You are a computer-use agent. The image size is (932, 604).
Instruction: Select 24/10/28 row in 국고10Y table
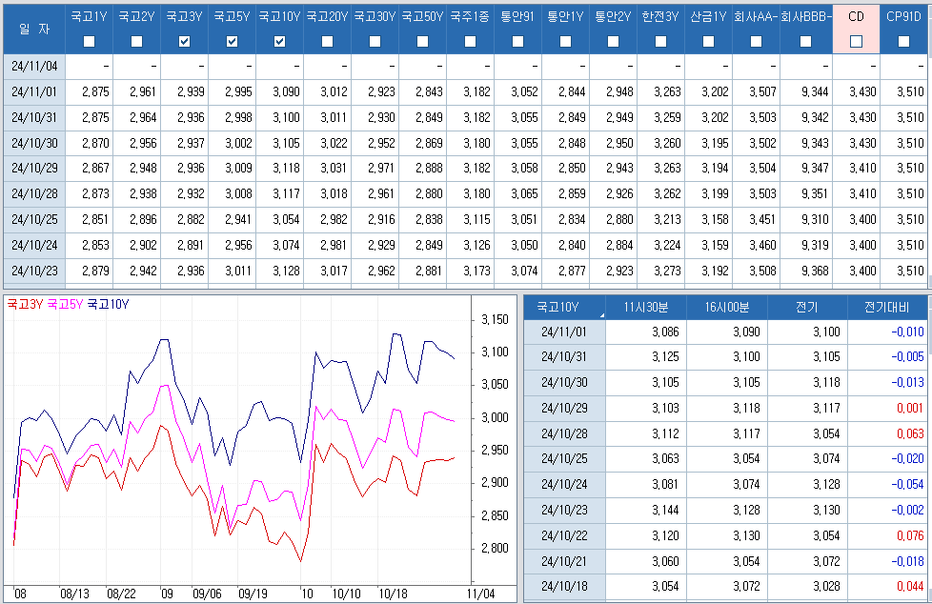coord(563,433)
